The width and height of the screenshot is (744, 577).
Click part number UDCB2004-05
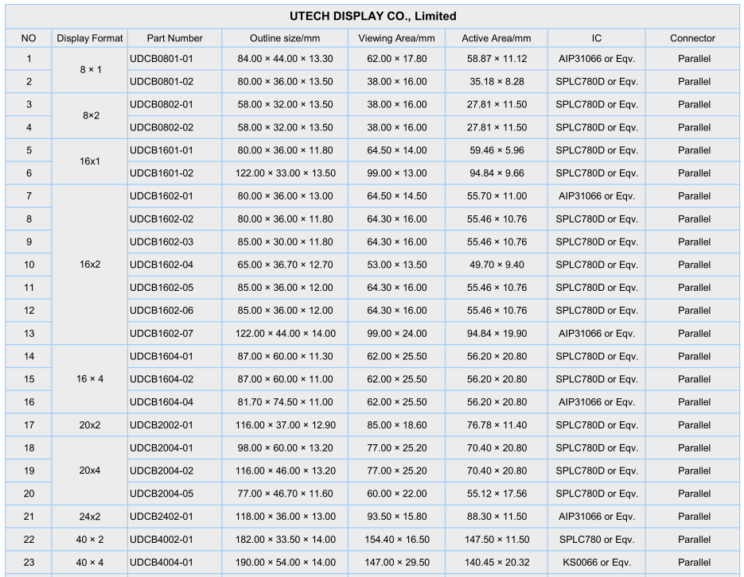[x=162, y=494]
